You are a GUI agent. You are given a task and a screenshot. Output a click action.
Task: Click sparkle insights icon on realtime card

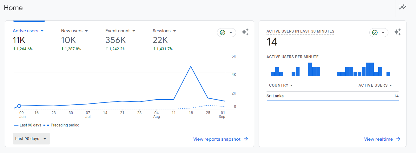click(x=397, y=32)
